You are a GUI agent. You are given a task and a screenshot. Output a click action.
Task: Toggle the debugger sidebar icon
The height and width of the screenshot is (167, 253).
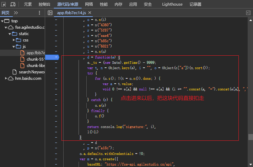click(248, 13)
